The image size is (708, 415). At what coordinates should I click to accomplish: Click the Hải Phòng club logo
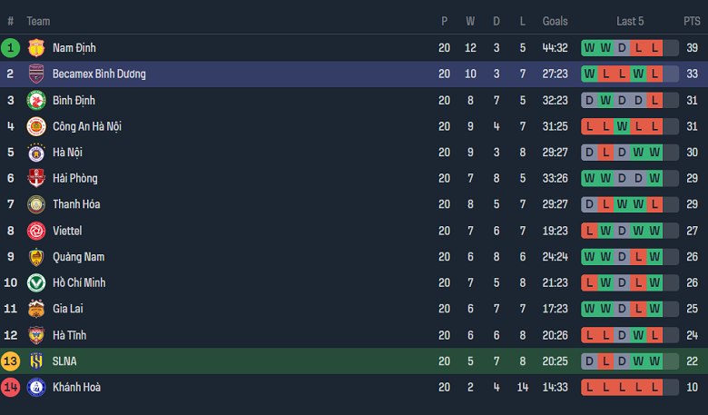(36, 179)
